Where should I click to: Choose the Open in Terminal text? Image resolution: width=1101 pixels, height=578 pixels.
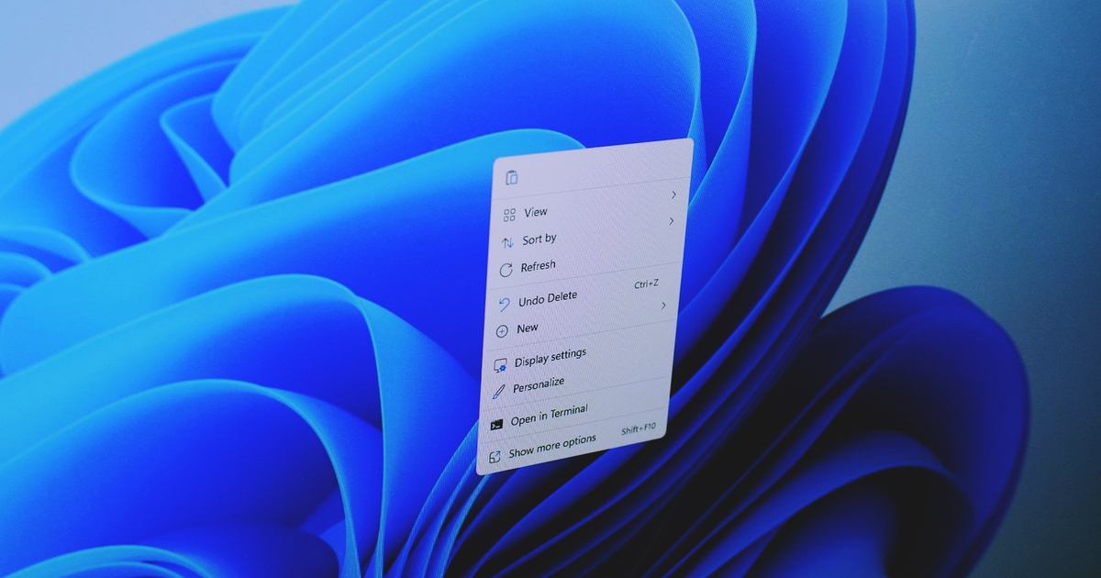[x=549, y=416]
